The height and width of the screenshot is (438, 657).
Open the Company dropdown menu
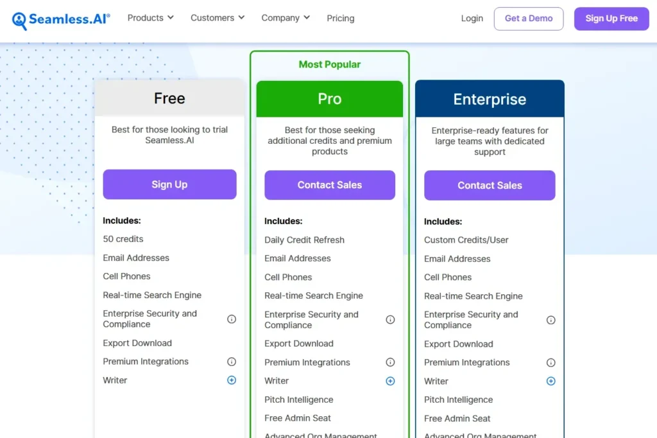click(286, 18)
